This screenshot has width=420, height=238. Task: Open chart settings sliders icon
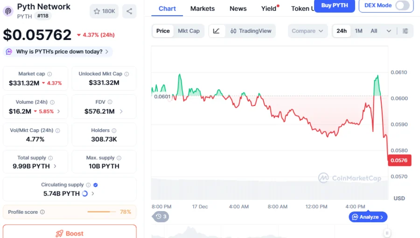[x=405, y=31]
